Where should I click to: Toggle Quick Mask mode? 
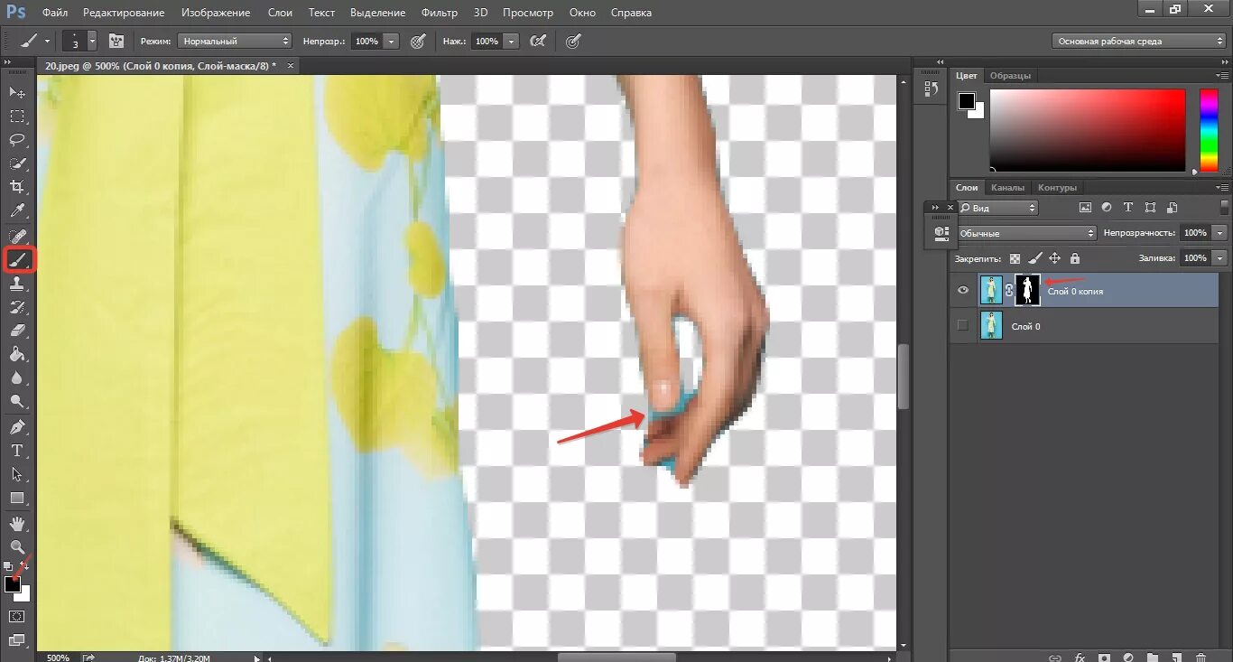click(17, 617)
